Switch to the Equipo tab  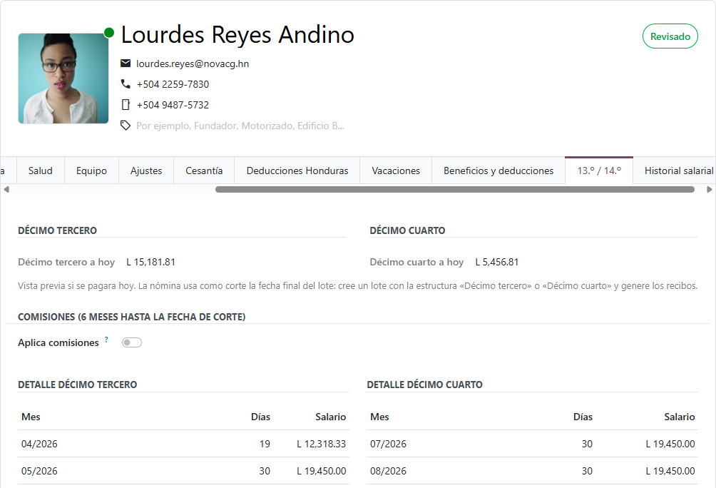click(92, 171)
